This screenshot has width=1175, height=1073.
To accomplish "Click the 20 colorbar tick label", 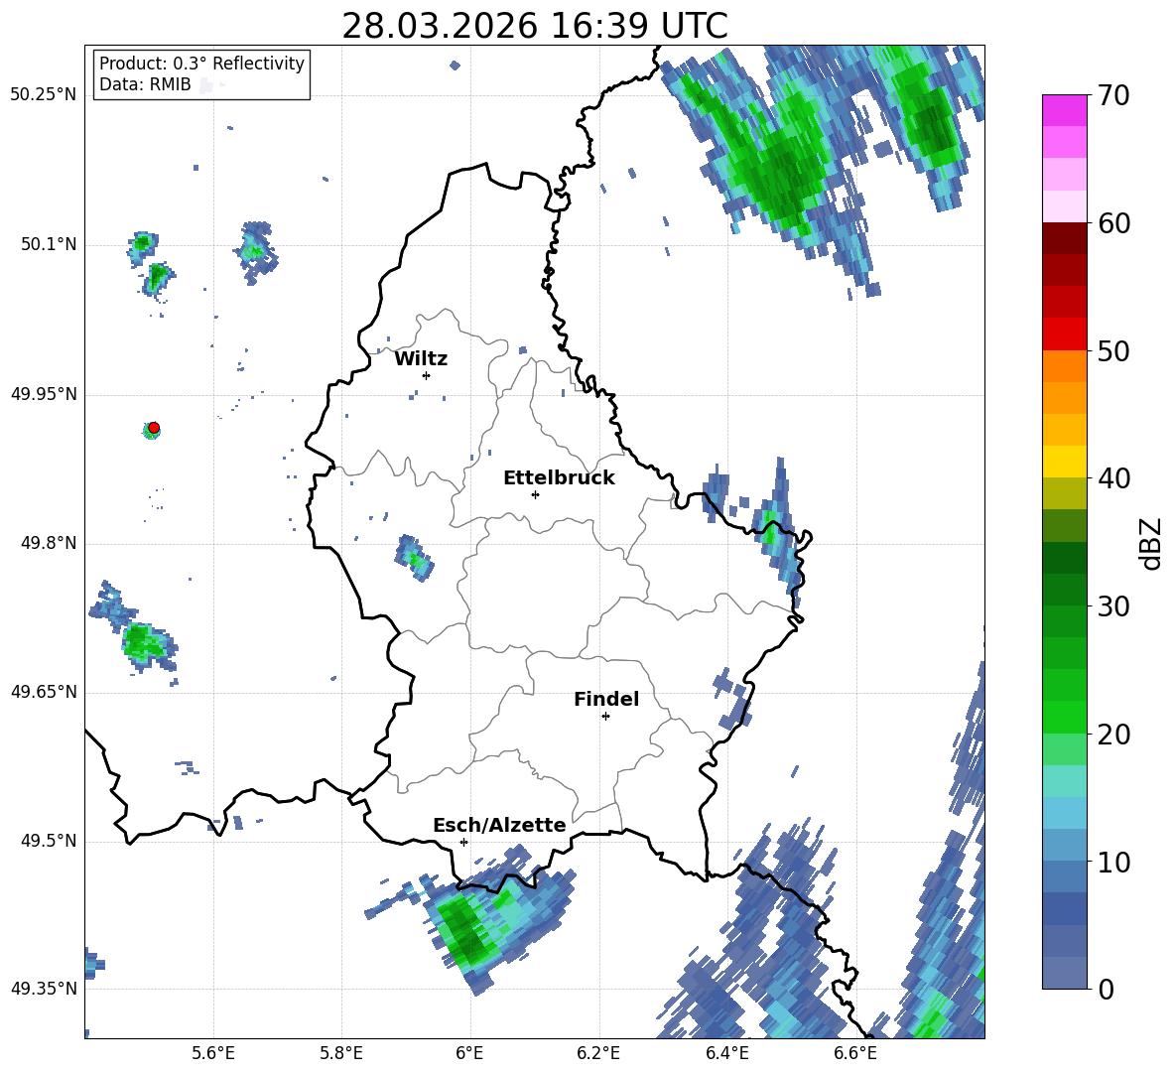I will (x=1112, y=735).
